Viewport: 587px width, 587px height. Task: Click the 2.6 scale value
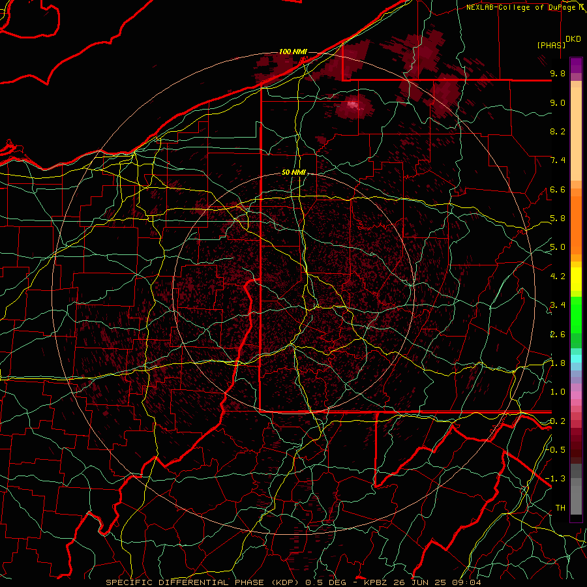[558, 335]
